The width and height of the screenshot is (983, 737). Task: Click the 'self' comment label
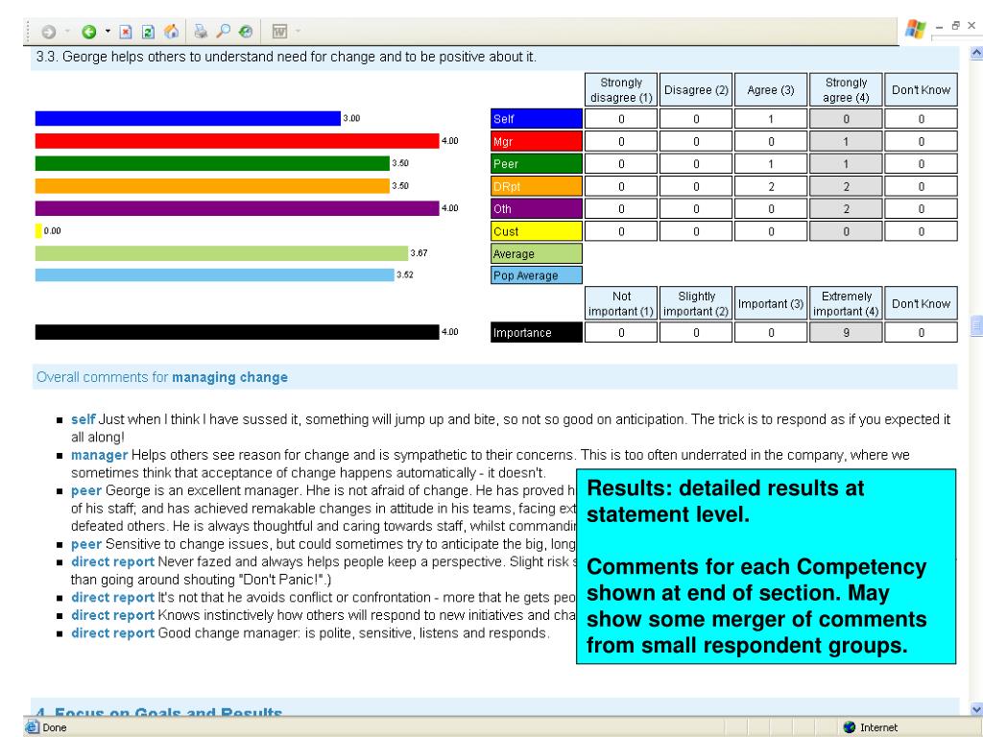(83, 419)
